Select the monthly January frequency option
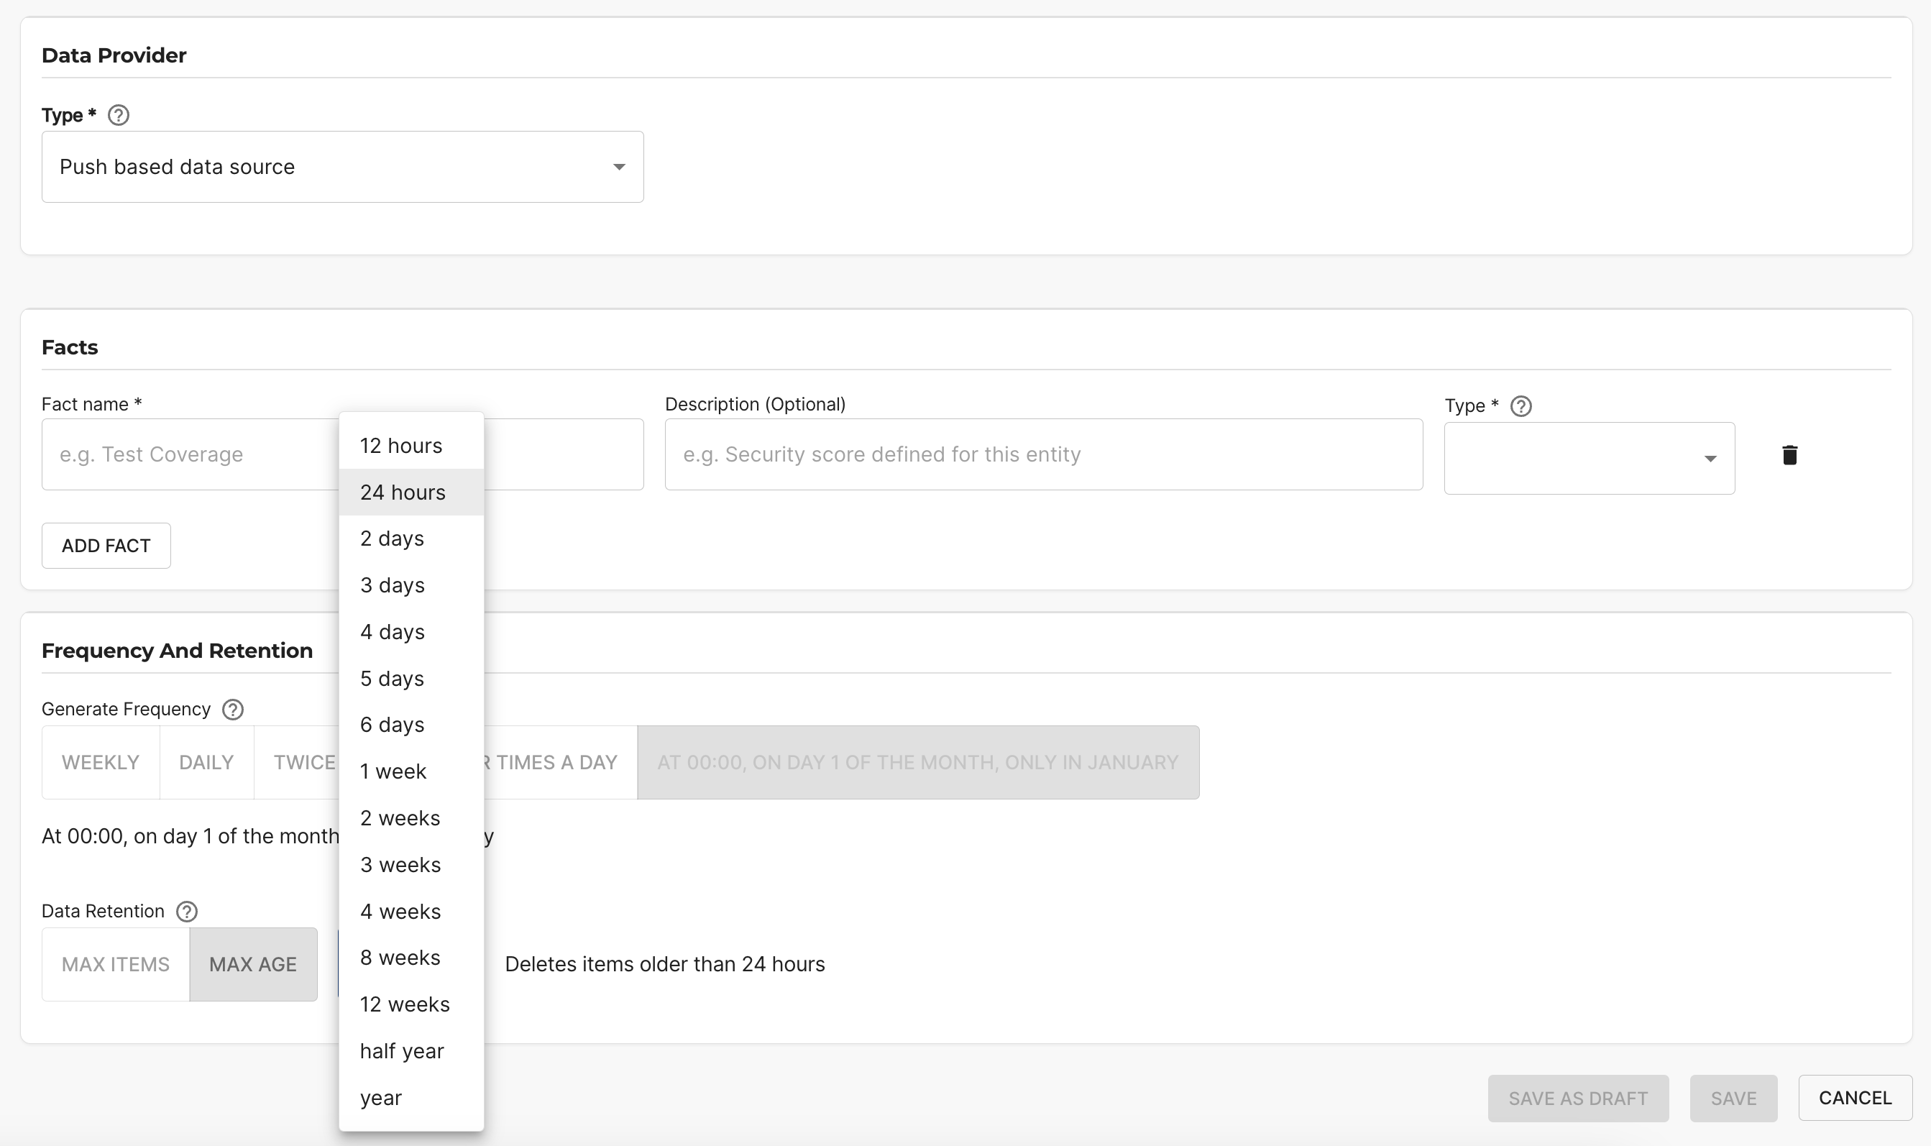Screen dimensions: 1931x1146 917,762
